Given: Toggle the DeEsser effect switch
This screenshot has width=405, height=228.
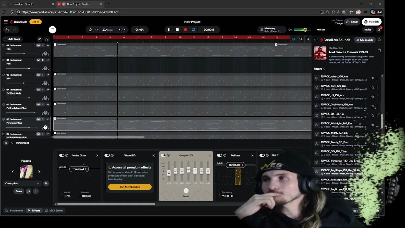Looking at the screenshot, I should [220, 155].
